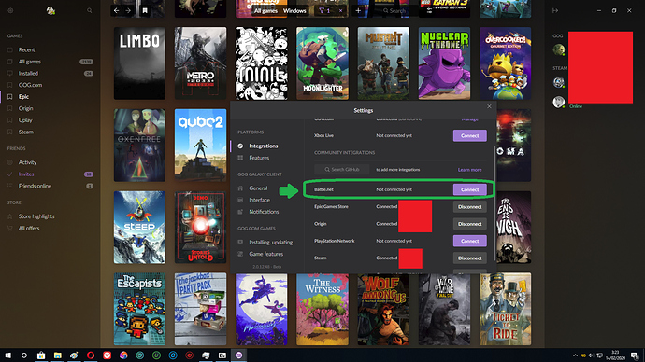Open the Minit game cover
The image size is (645, 362).
coord(261,63)
